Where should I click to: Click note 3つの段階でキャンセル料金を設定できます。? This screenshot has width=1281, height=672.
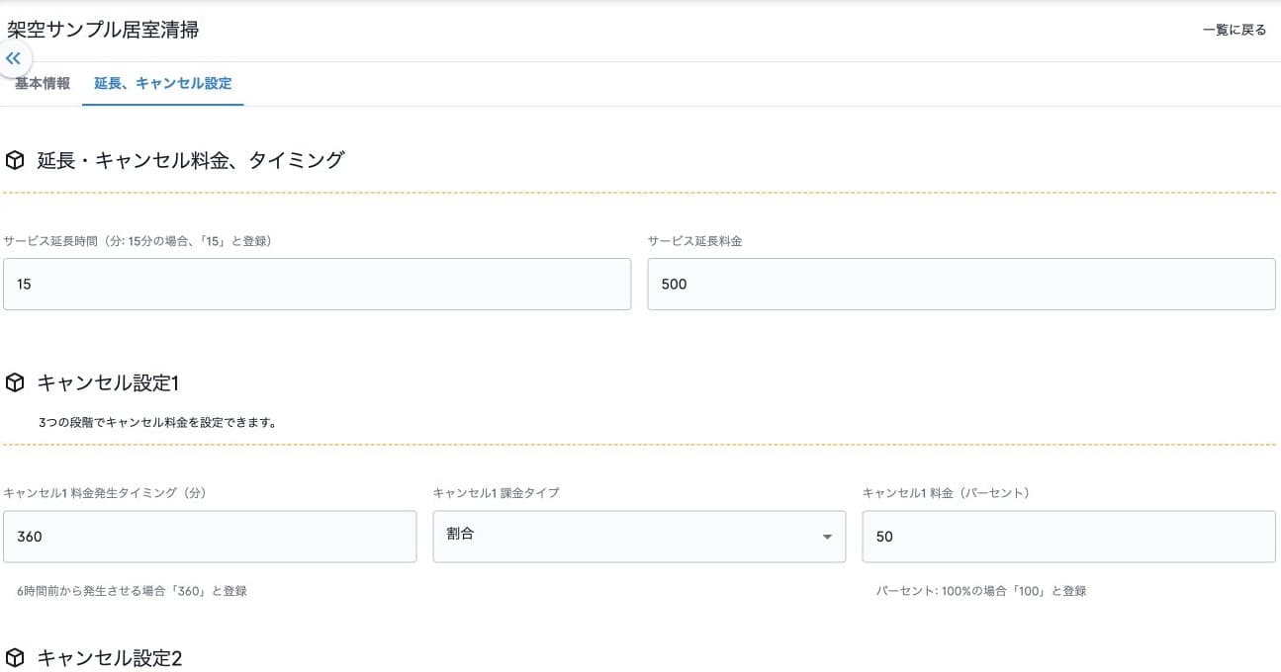(157, 422)
